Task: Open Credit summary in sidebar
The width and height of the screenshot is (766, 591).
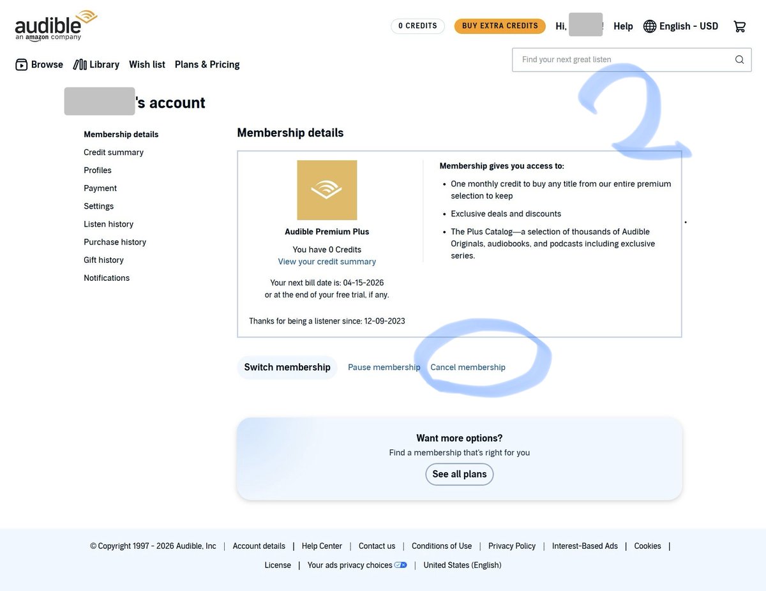Action: point(114,153)
